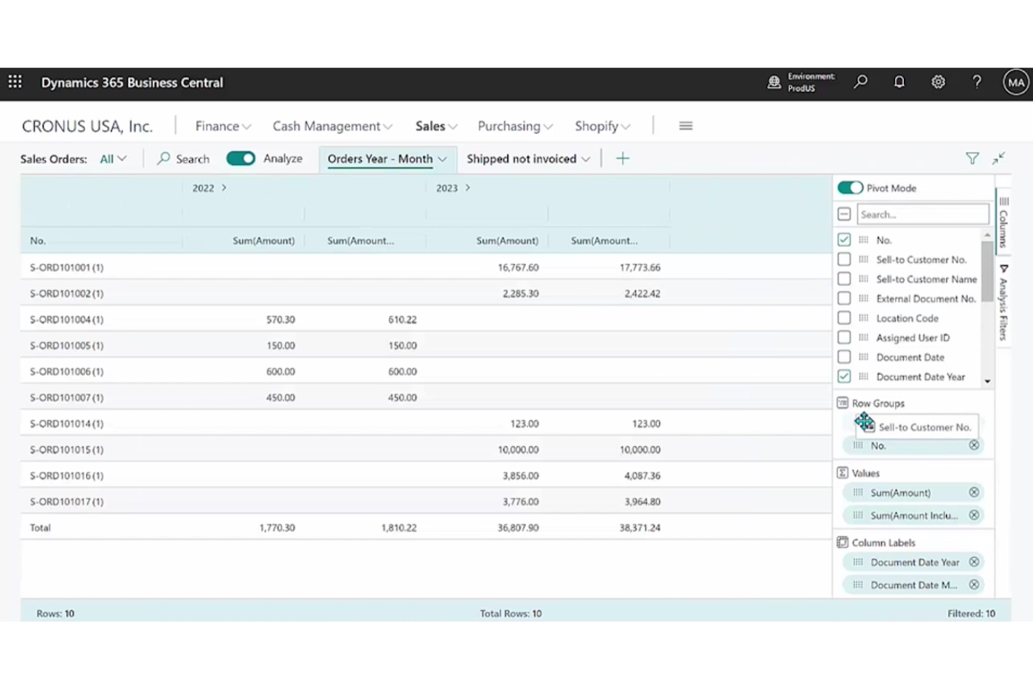Click the Values sigma icon
The image size is (1033, 689).
click(x=842, y=473)
